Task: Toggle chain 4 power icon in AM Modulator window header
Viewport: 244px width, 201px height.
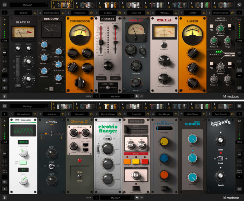Action: point(123,108)
